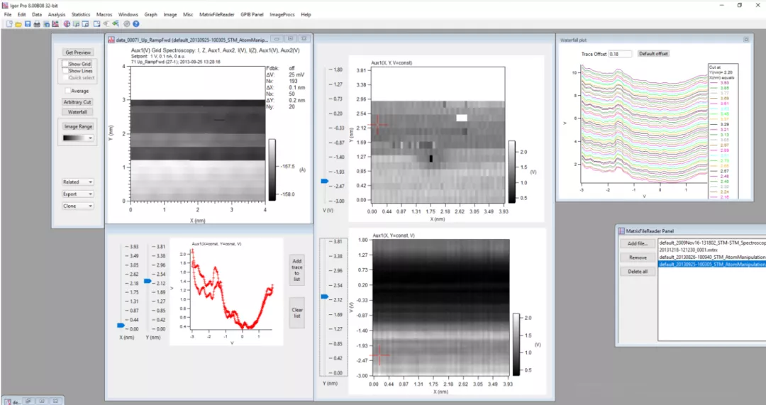Click the Arbitrary Cut button
This screenshot has width=766, height=405.
(77, 102)
